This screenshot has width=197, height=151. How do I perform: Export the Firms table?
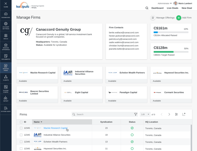(x=184, y=114)
